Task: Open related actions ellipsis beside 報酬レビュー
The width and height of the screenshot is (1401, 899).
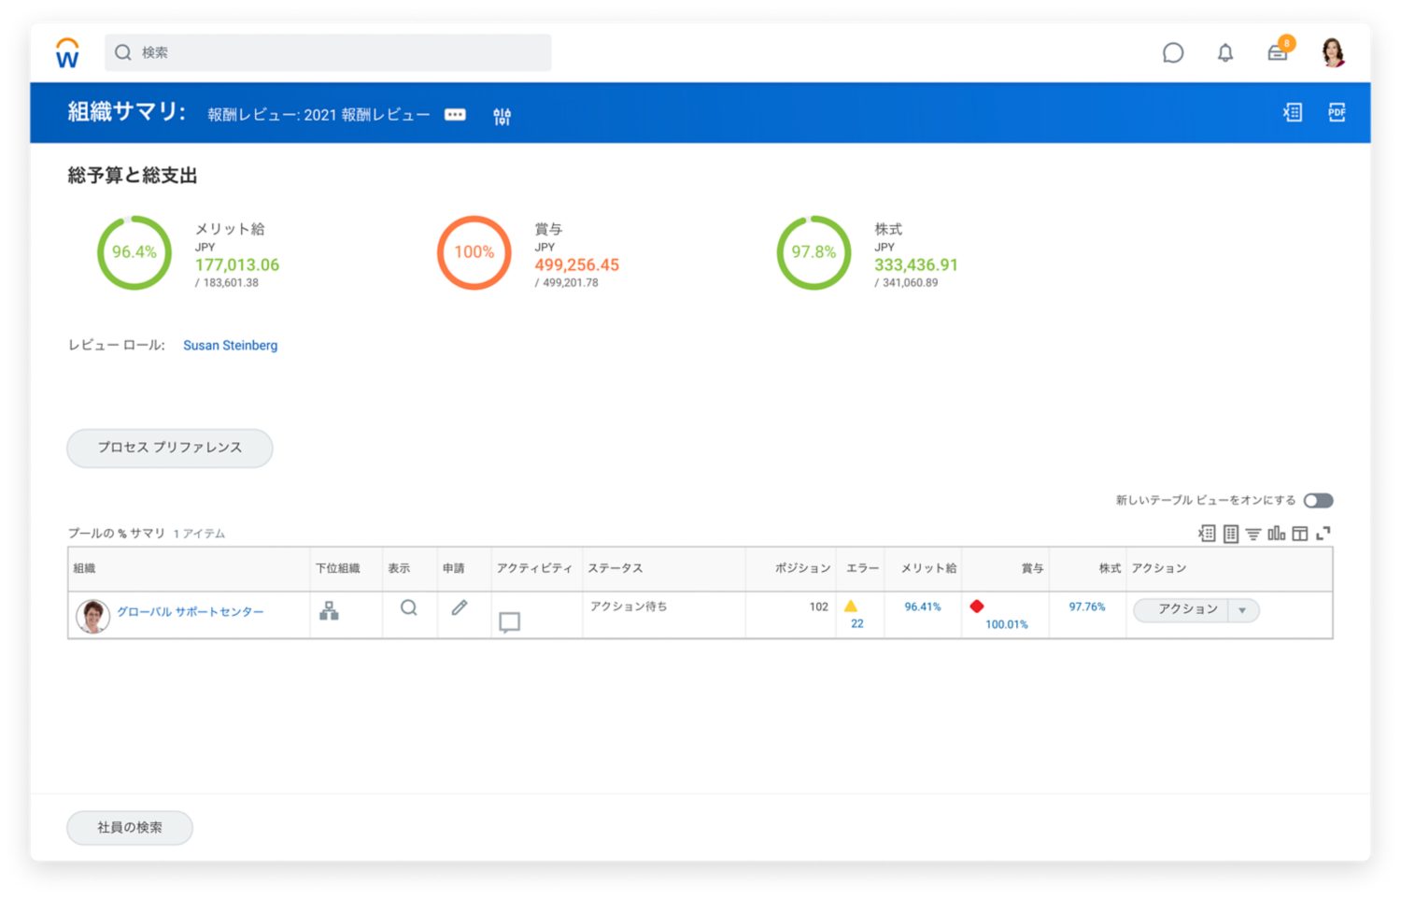Action: tap(455, 115)
